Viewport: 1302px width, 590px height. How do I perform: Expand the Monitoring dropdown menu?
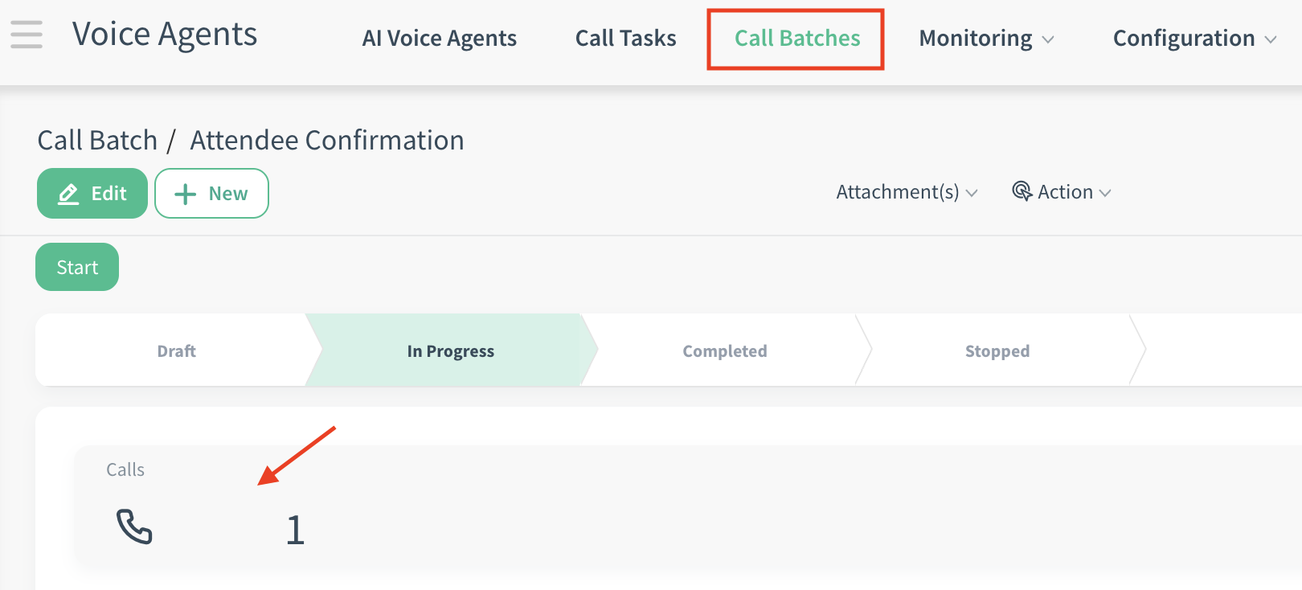pos(985,39)
